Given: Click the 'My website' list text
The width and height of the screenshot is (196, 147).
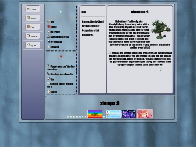Looking at the screenshot, I should click(56, 42).
